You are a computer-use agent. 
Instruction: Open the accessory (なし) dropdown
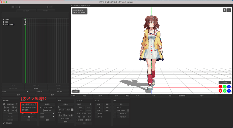tap(84, 104)
